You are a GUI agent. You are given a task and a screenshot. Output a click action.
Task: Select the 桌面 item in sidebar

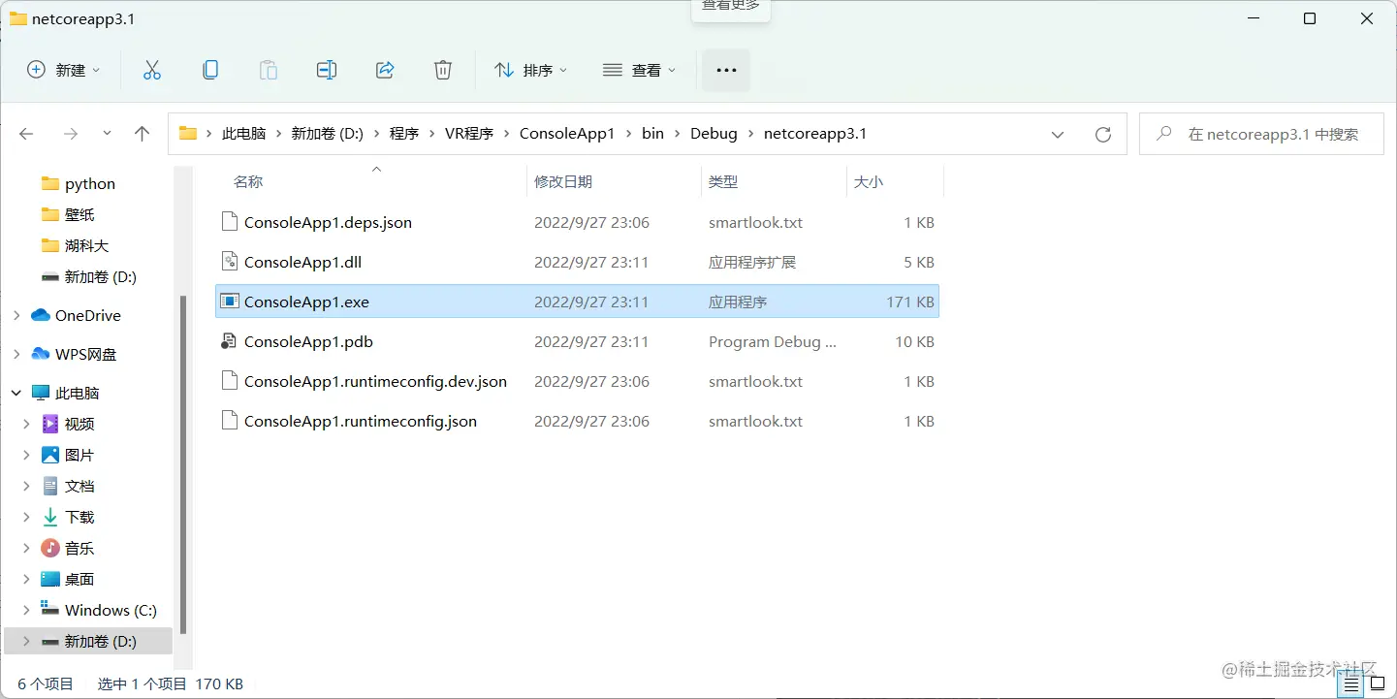click(x=79, y=579)
